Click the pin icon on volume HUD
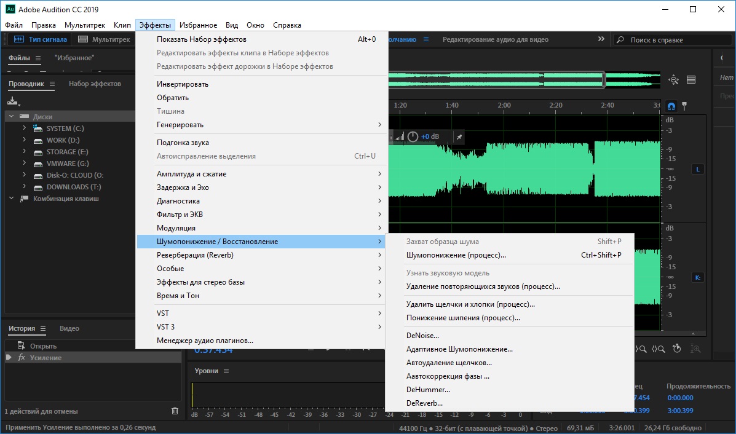This screenshot has width=736, height=434. pos(458,136)
